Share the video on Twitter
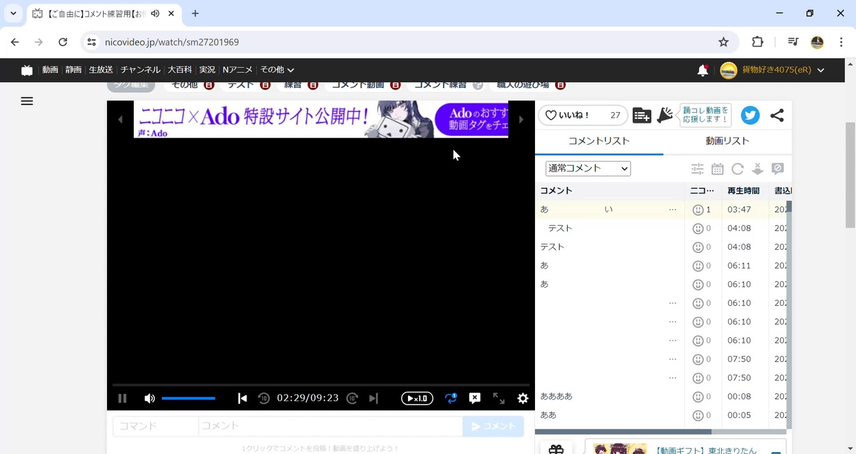The image size is (856, 454). pyautogui.click(x=750, y=116)
